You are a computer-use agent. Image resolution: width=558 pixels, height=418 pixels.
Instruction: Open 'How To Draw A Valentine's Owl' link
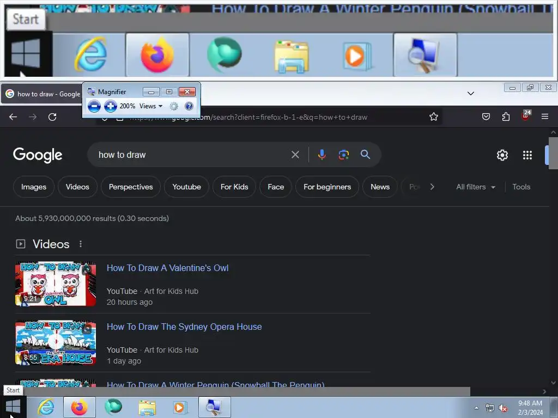pos(168,268)
